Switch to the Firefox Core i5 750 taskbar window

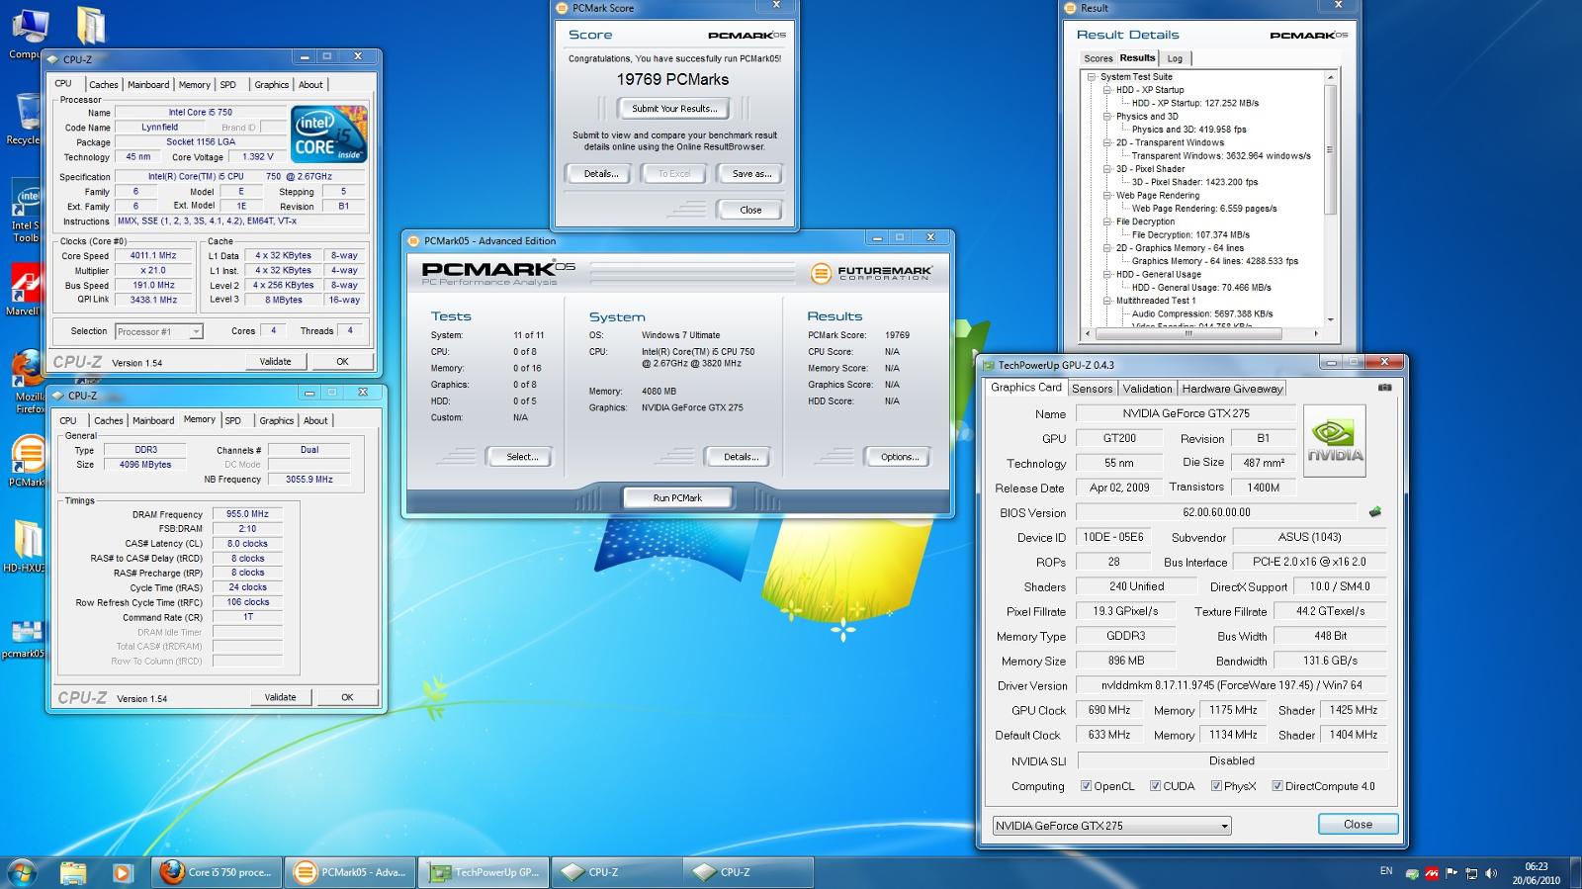217,872
